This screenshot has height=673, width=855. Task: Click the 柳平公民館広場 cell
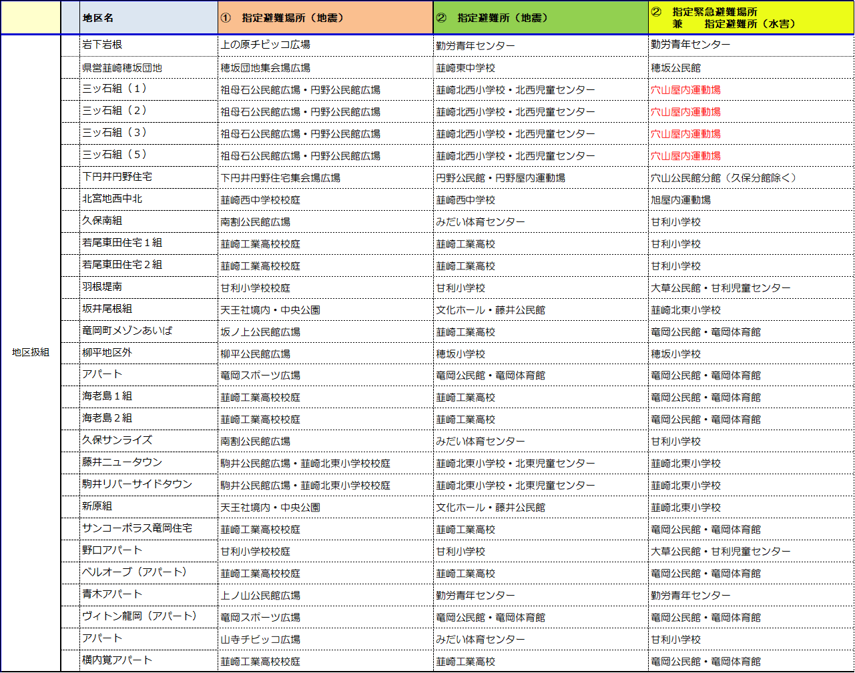pyautogui.click(x=326, y=354)
